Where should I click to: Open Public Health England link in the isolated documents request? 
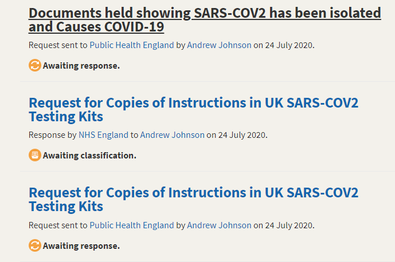132,45
